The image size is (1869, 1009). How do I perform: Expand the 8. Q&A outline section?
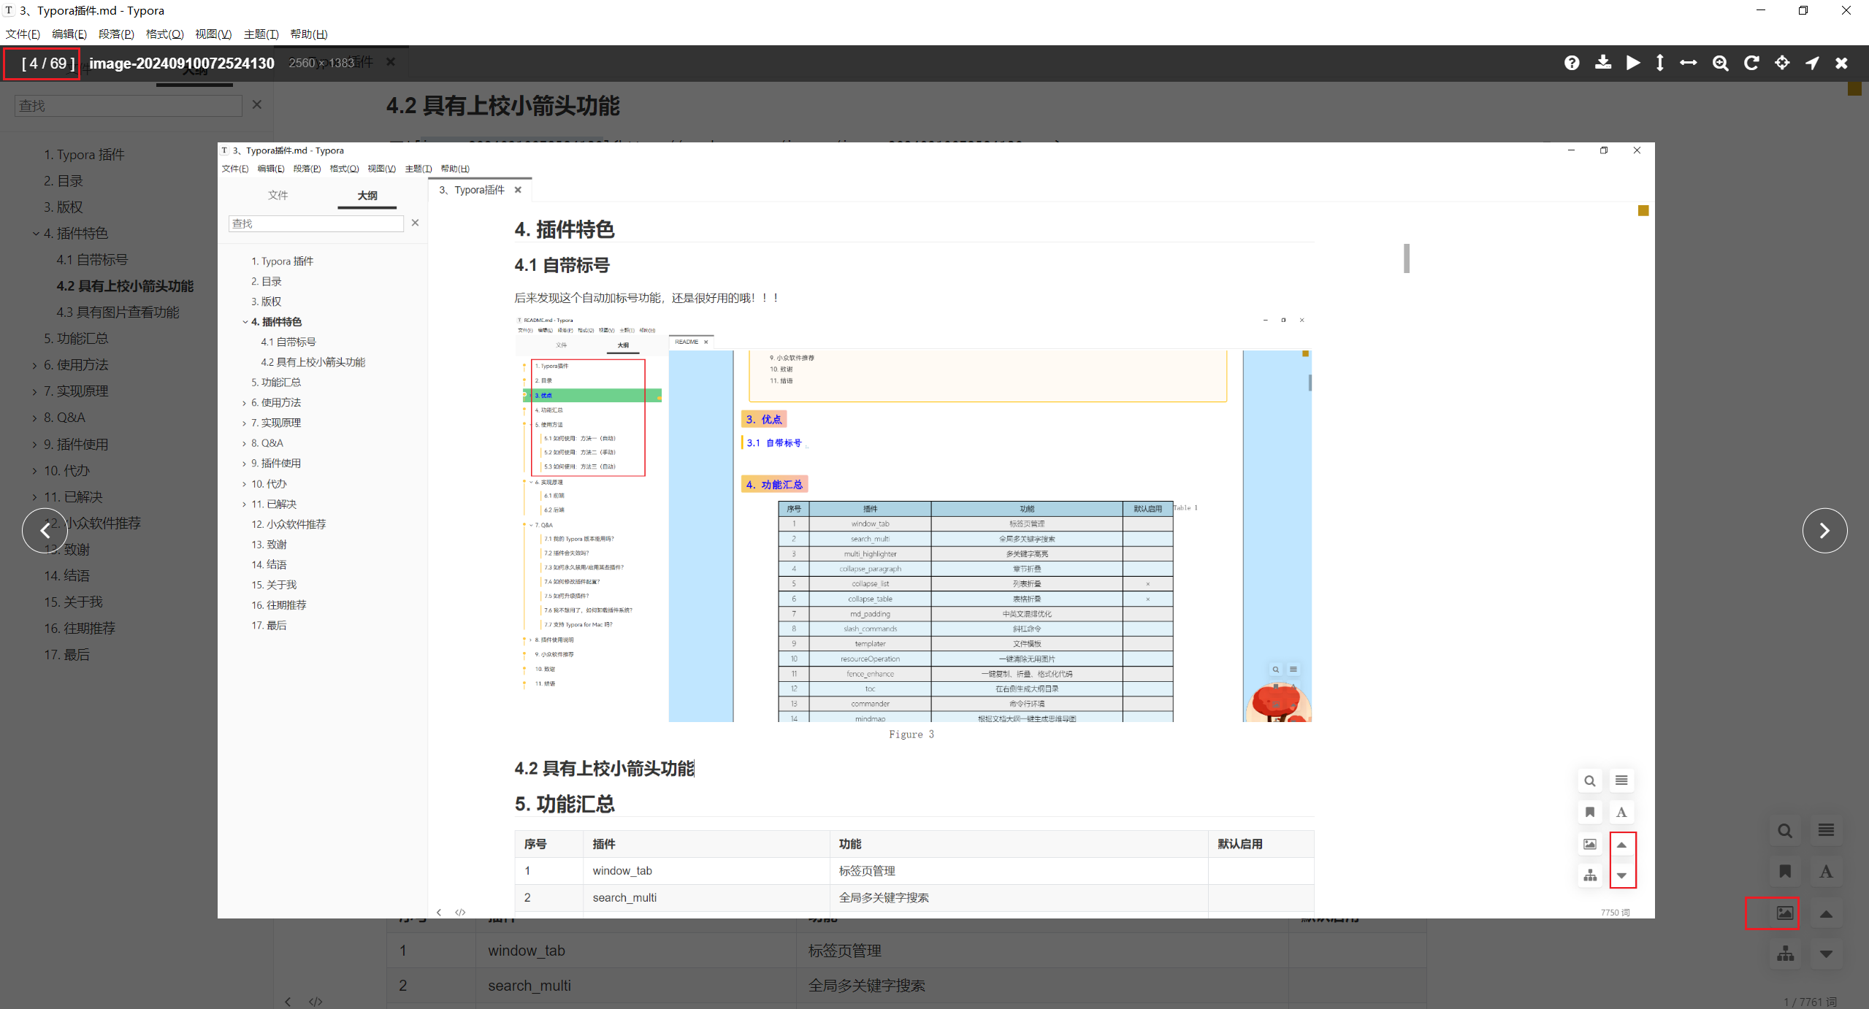(35, 418)
